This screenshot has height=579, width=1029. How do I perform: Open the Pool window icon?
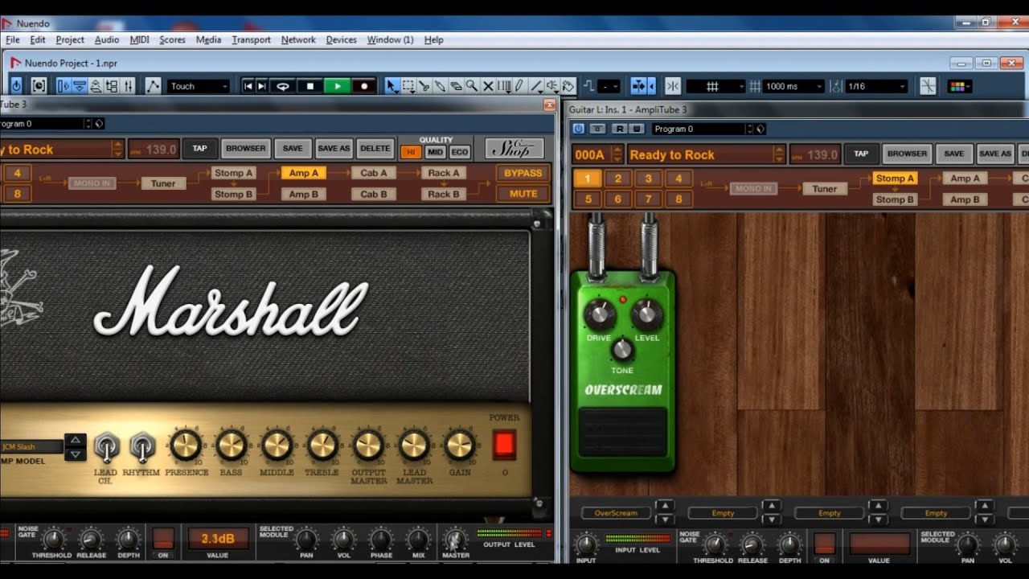tap(112, 86)
